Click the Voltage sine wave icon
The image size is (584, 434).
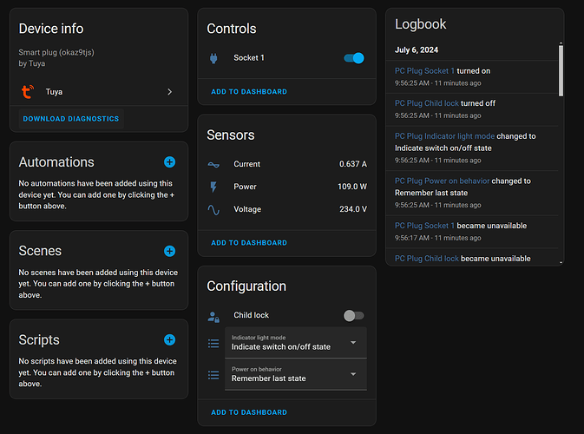click(x=213, y=209)
